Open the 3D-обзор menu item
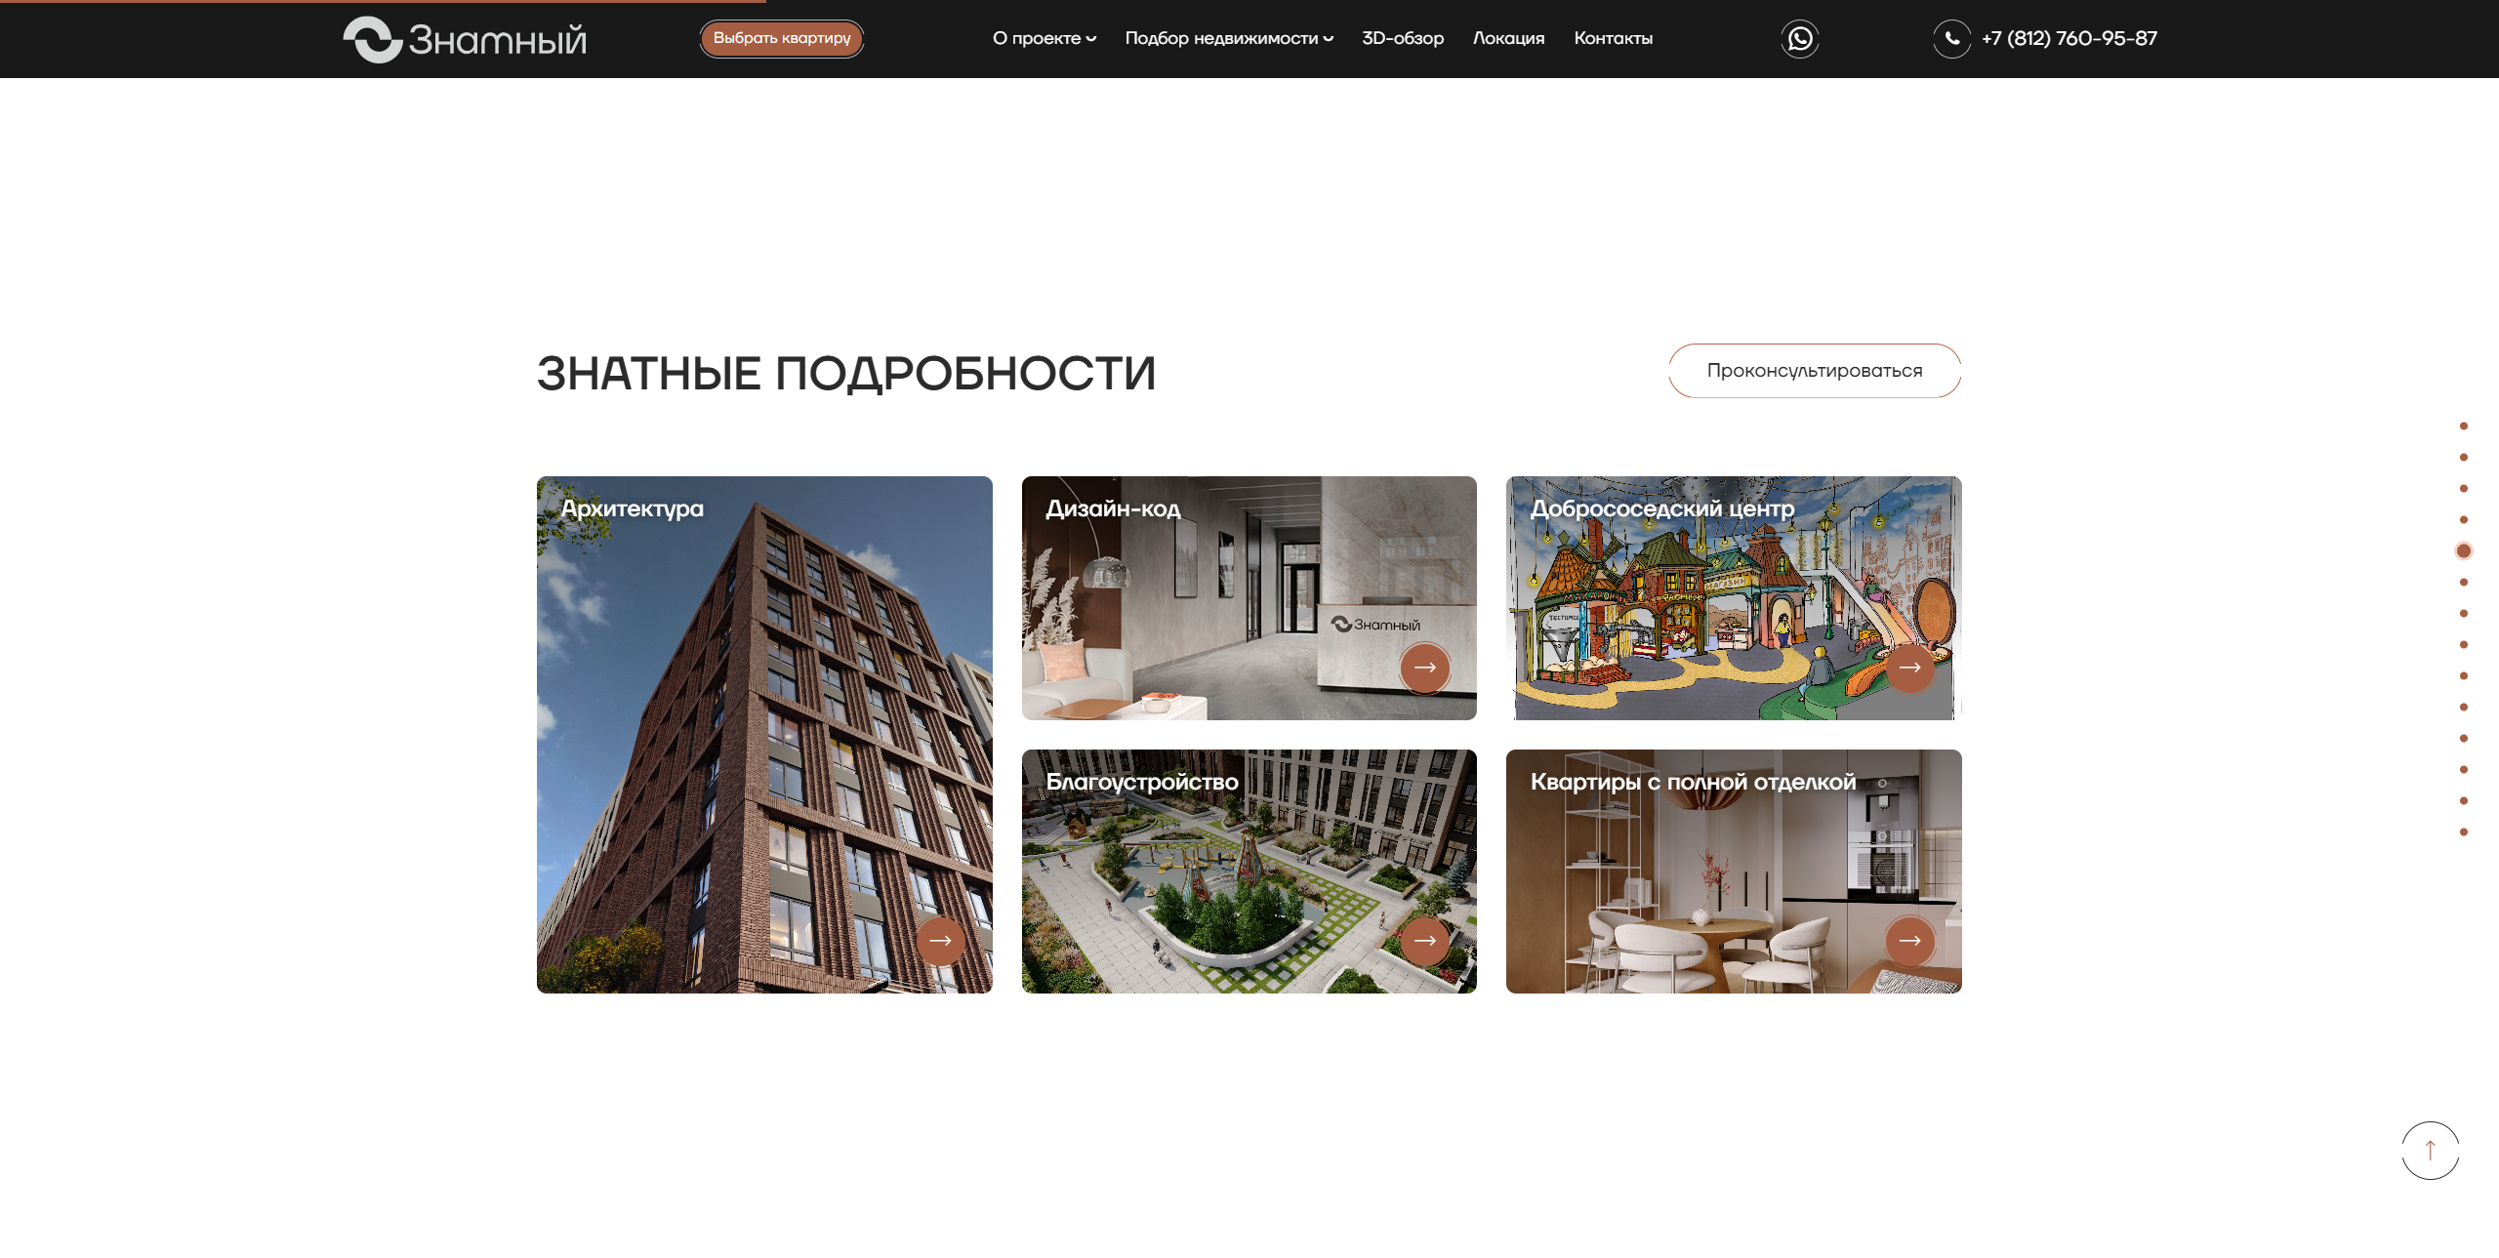This screenshot has height=1258, width=2499. pos(1402,39)
